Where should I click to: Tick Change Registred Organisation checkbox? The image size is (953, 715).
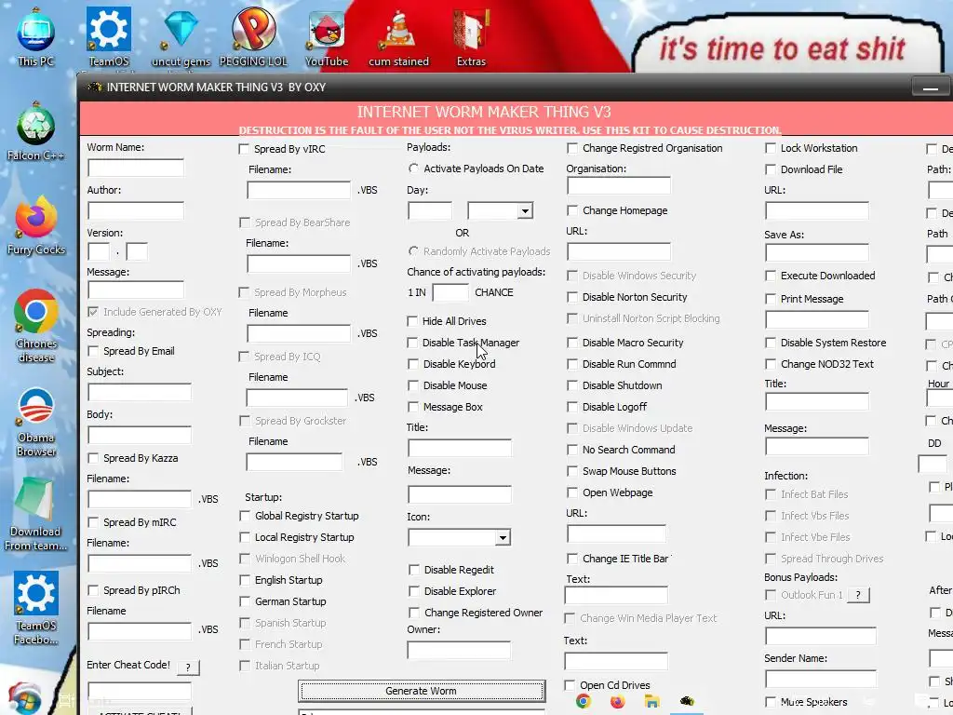tap(572, 148)
